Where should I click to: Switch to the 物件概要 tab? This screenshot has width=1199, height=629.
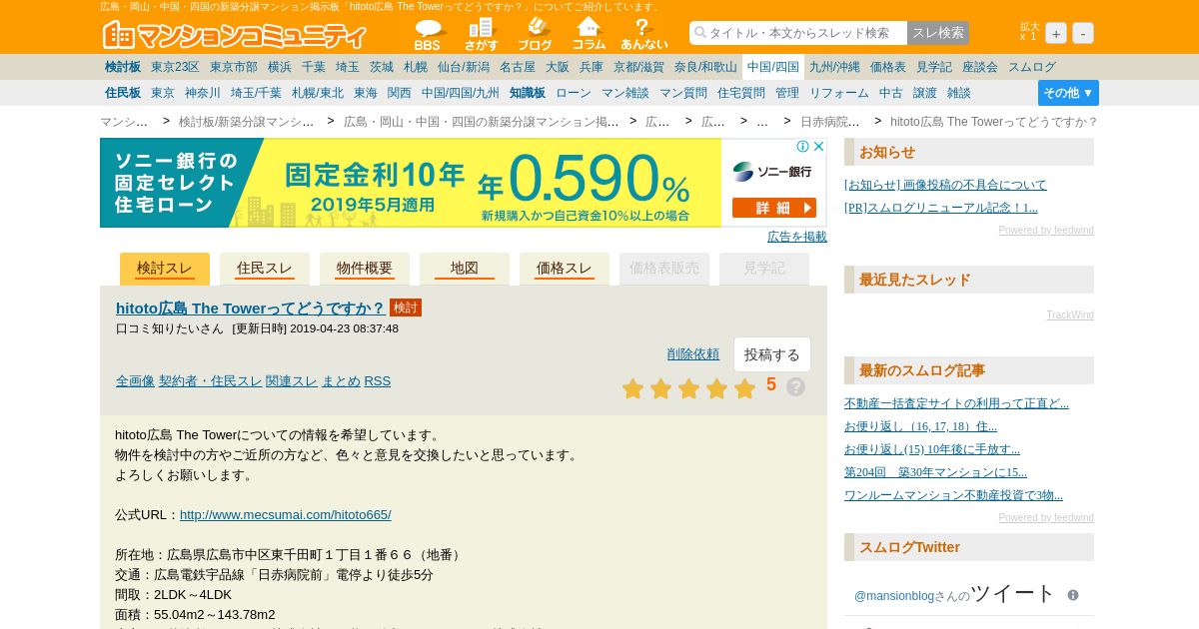[x=365, y=269]
